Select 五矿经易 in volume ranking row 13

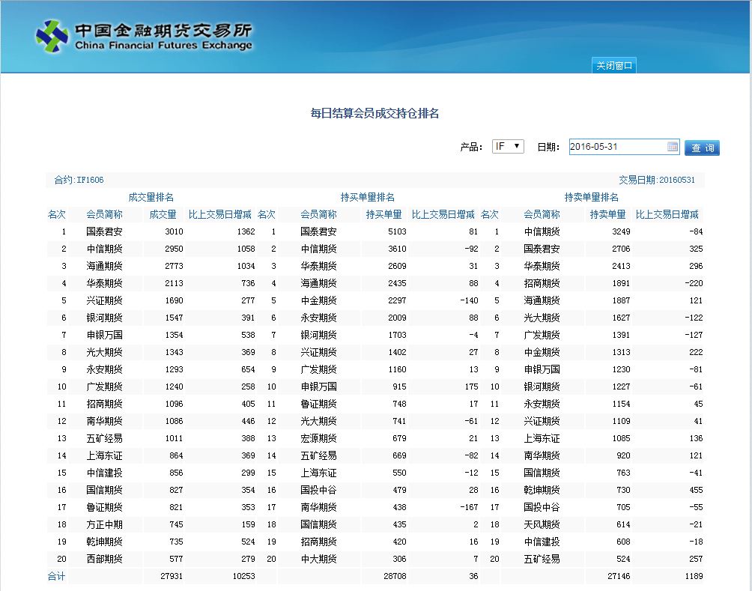(x=105, y=438)
